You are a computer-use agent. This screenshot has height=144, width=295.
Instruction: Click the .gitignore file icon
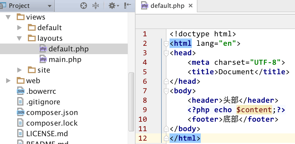(21, 102)
